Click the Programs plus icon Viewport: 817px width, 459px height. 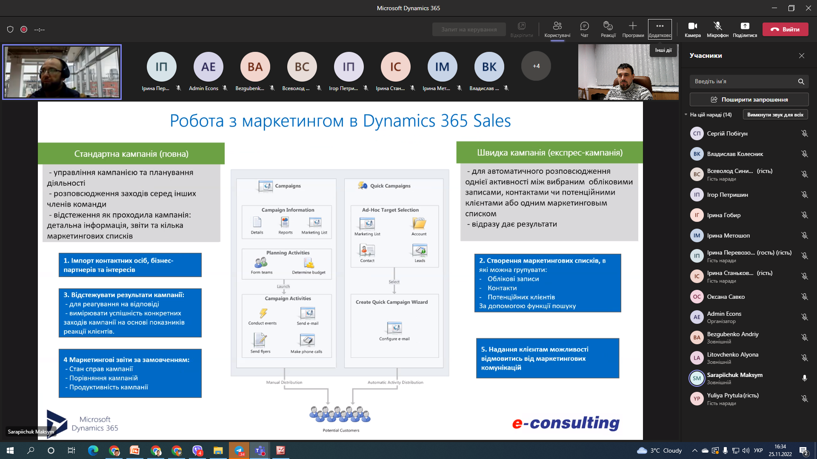633,26
